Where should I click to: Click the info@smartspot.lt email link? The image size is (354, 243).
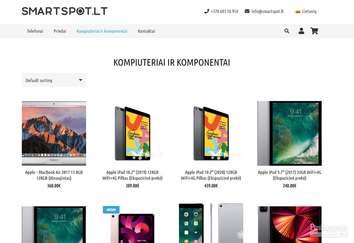[x=268, y=11]
